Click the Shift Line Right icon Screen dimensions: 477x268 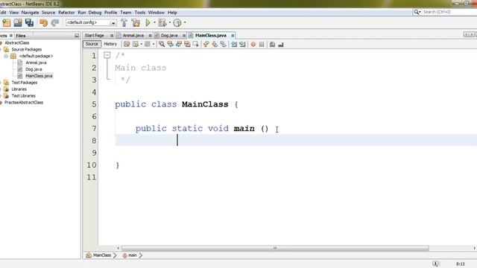point(242,45)
